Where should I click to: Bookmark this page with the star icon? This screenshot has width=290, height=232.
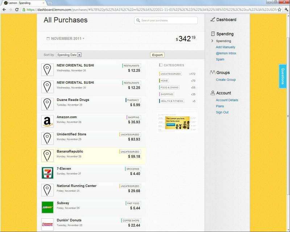(x=279, y=10)
